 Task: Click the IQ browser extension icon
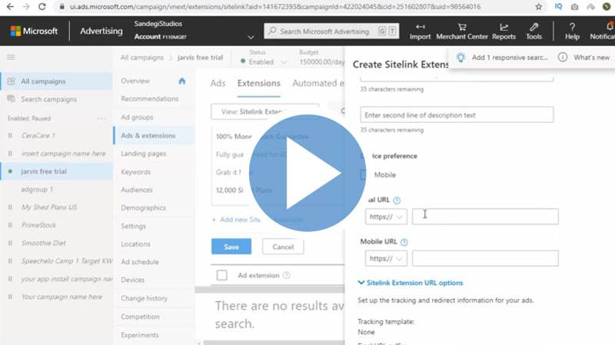(558, 7)
